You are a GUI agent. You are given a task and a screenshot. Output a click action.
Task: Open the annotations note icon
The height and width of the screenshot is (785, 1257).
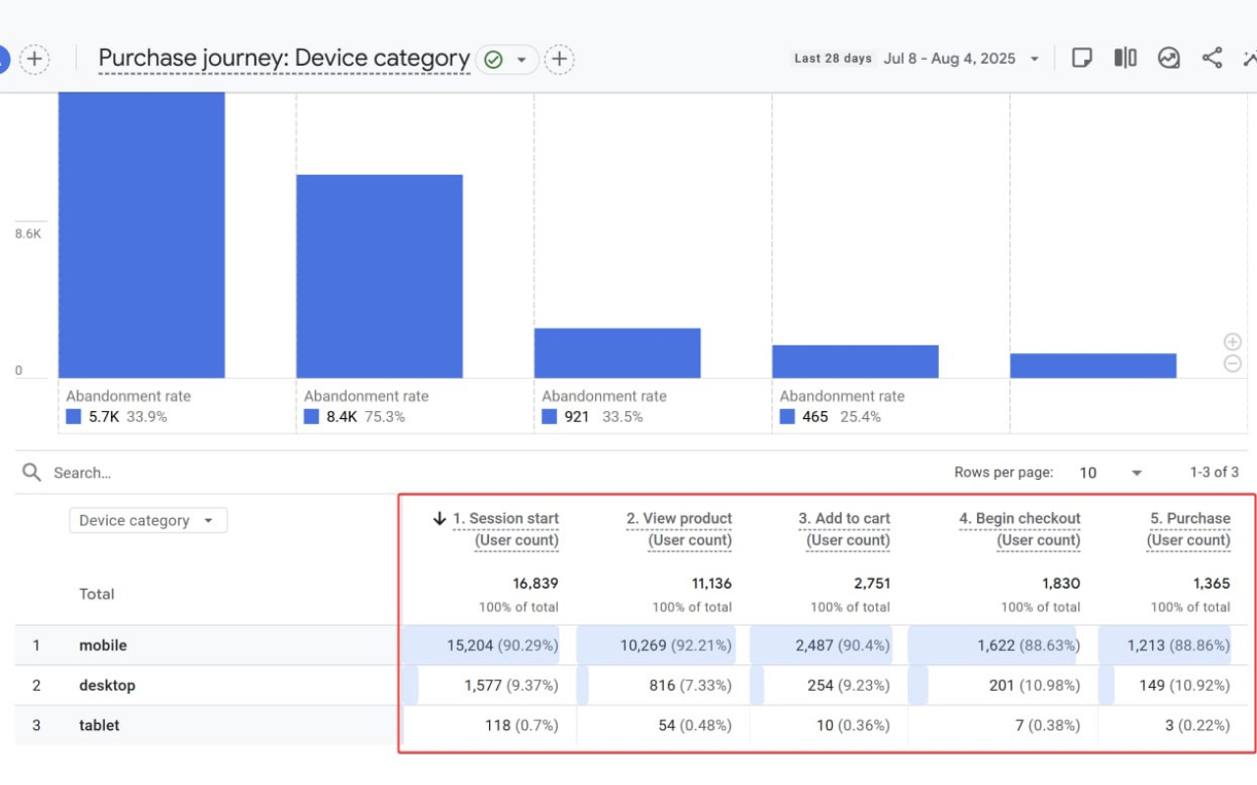coord(1081,58)
